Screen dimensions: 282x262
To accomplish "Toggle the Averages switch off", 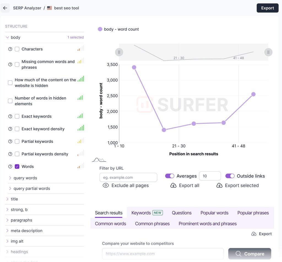I will click(x=170, y=176).
